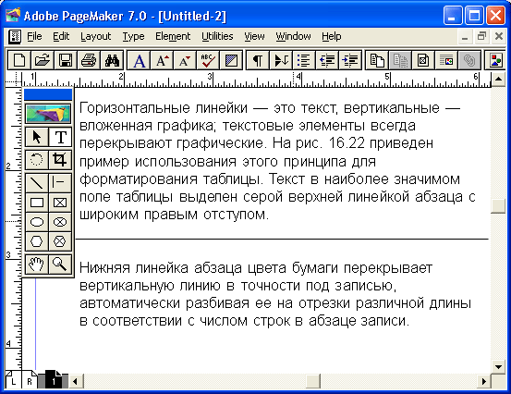
Task: Select the Rotating tool in toolbox
Action: [37, 160]
